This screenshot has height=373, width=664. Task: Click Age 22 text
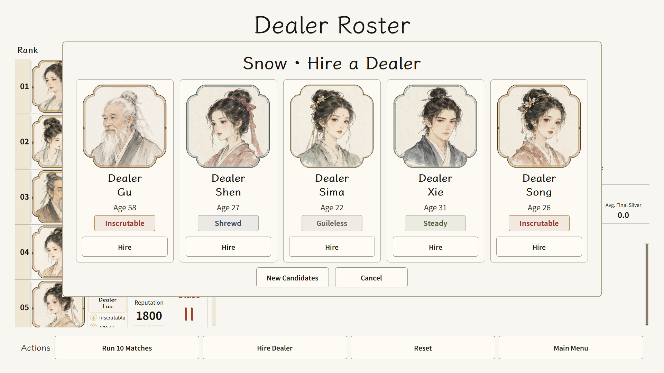tap(332, 208)
